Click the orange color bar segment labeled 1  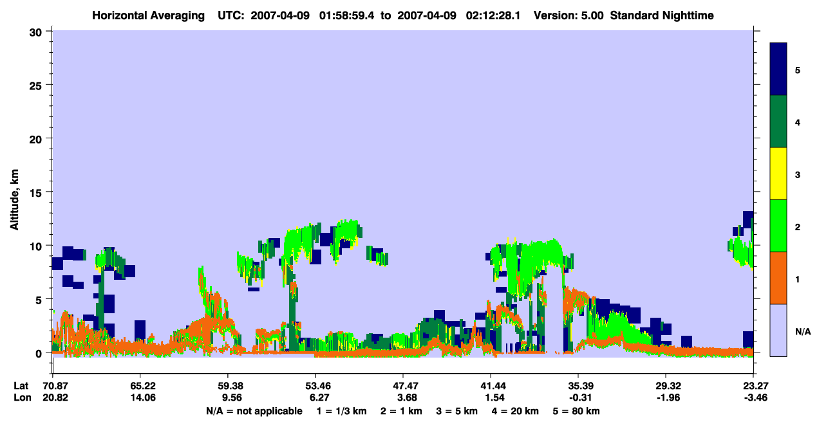(778, 278)
